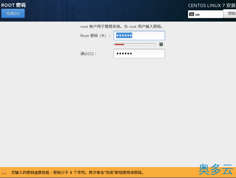
Task: Click the CENTOS LINUX 7 安装 heading
Action: 212,6
